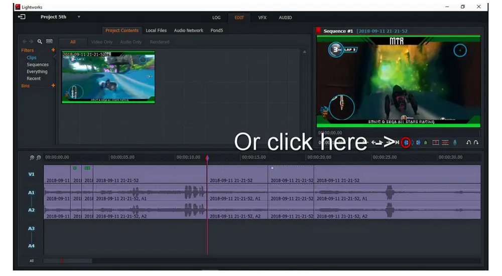The width and height of the screenshot is (502, 276).
Task: Open the Local Files tab
Action: click(156, 31)
